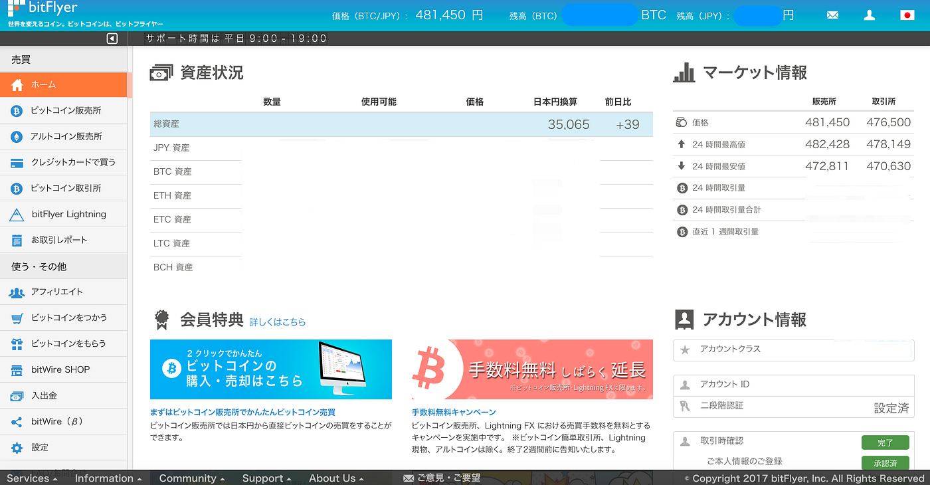930x485 pixels.
Task: Click 設定済 next to 二段階認証
Action: 891,409
